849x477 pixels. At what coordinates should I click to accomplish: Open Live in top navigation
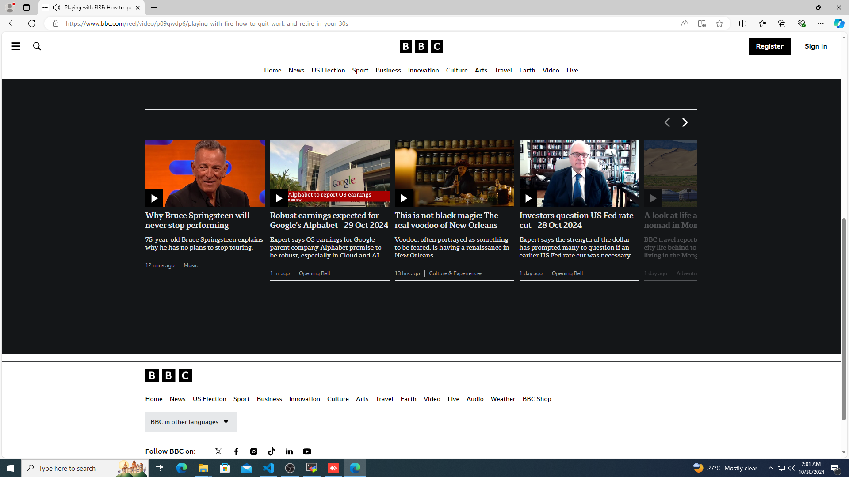[x=572, y=71]
